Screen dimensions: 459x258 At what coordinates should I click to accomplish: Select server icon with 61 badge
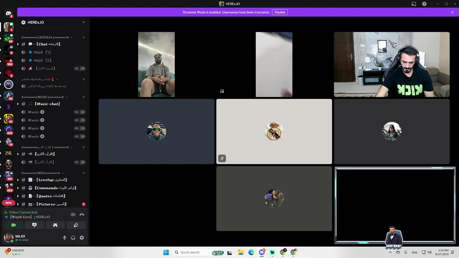click(x=9, y=119)
